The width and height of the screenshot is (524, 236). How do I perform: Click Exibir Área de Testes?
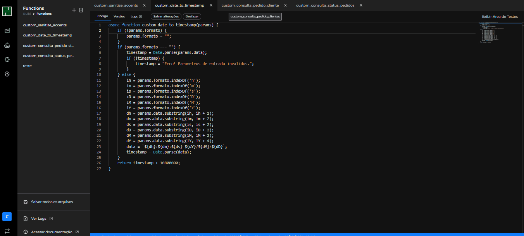click(500, 17)
